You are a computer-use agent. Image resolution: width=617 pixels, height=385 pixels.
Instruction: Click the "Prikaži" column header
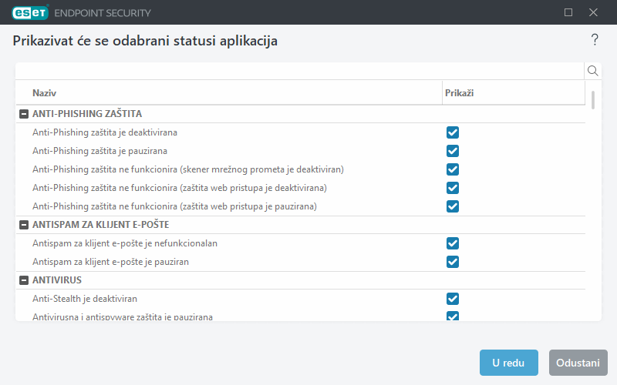[514, 92]
